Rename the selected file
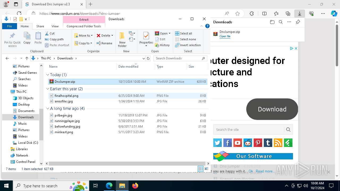 point(104,43)
